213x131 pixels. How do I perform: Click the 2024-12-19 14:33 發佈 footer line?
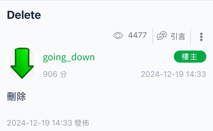48,123
